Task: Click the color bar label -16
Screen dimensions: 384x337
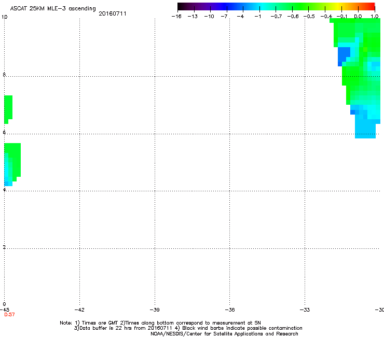Action: pyautogui.click(x=176, y=17)
